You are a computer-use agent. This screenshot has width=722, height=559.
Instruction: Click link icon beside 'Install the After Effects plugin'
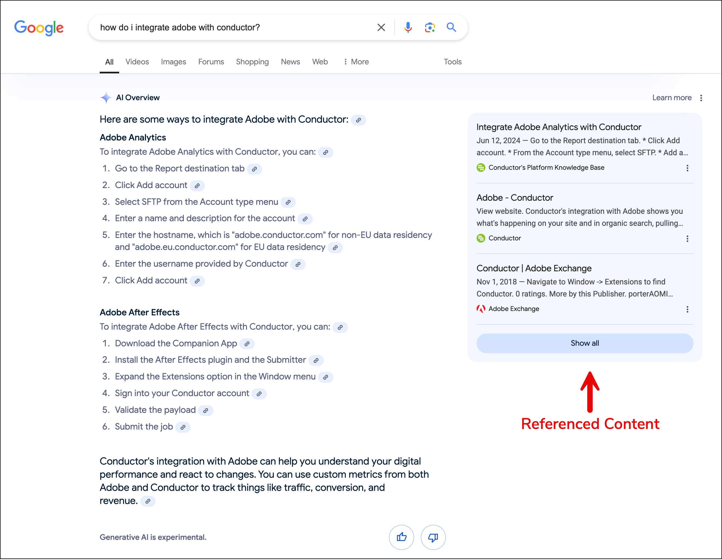(x=316, y=361)
